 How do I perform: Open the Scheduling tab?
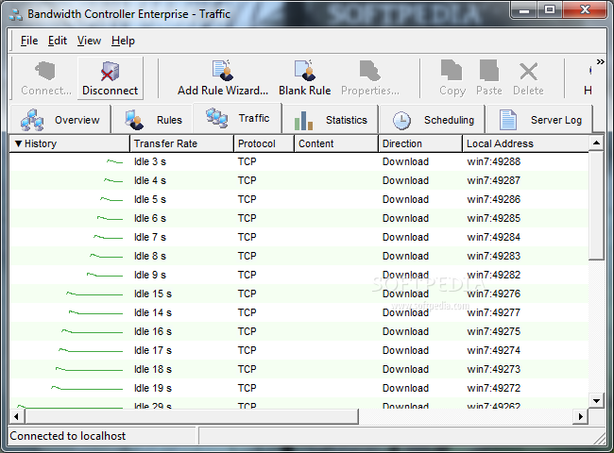(x=433, y=120)
